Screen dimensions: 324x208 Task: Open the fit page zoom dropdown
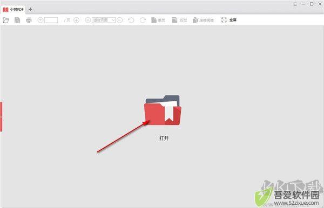[104, 20]
